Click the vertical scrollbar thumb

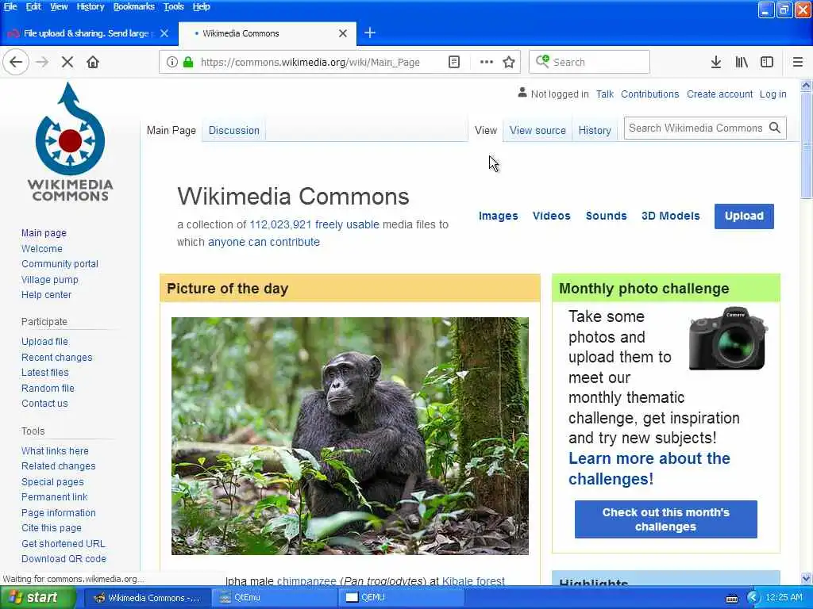coord(806,145)
